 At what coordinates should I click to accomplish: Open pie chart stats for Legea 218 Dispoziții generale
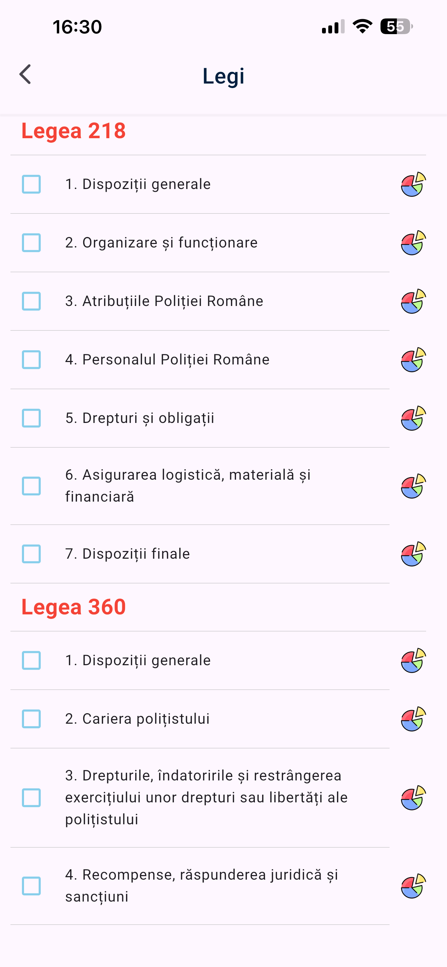(414, 184)
